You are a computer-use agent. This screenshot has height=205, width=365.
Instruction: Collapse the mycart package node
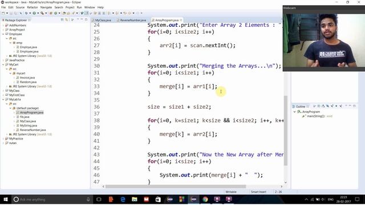(10, 73)
